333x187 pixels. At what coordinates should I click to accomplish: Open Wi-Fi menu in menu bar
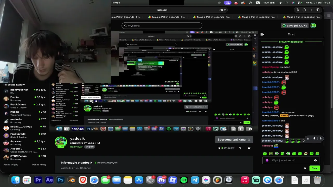click(280, 3)
